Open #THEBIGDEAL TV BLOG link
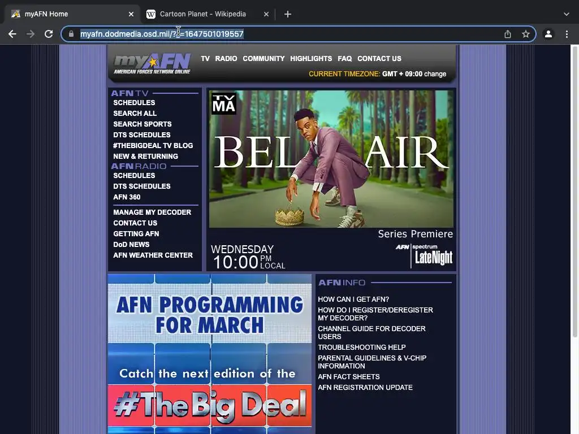Image resolution: width=579 pixels, height=434 pixels. click(153, 145)
